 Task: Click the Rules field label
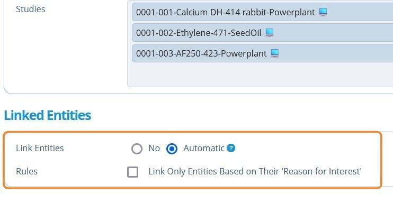26,171
